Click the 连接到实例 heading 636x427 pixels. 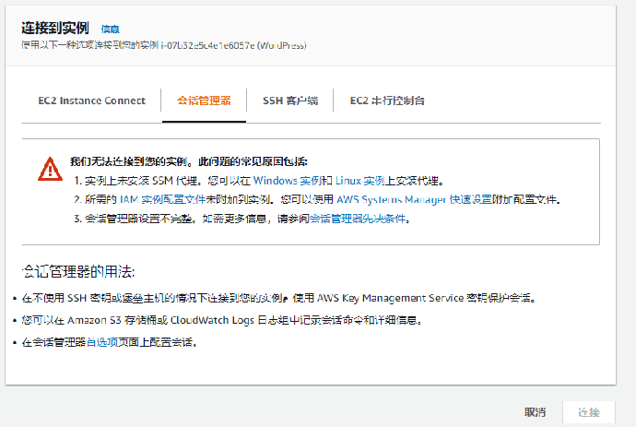(x=55, y=29)
